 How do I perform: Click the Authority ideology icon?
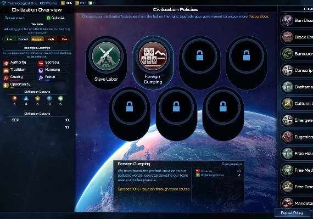(6, 63)
